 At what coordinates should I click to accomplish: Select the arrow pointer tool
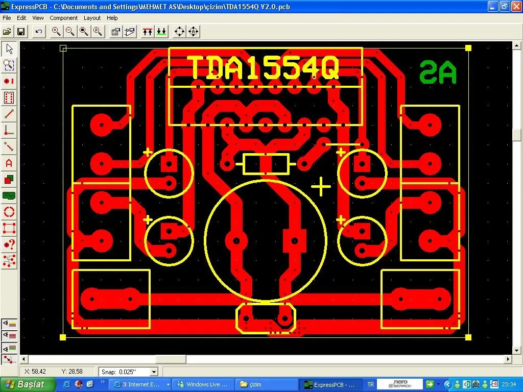(9, 48)
